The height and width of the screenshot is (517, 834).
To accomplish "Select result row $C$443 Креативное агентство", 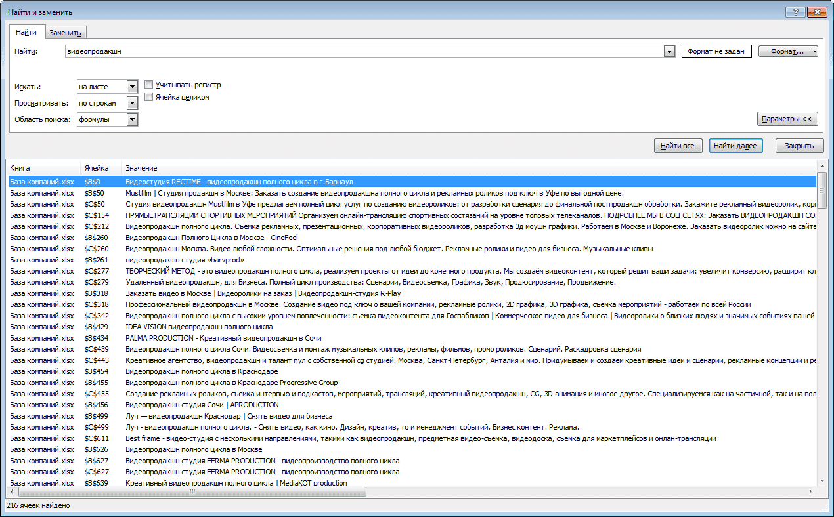I will (411, 360).
